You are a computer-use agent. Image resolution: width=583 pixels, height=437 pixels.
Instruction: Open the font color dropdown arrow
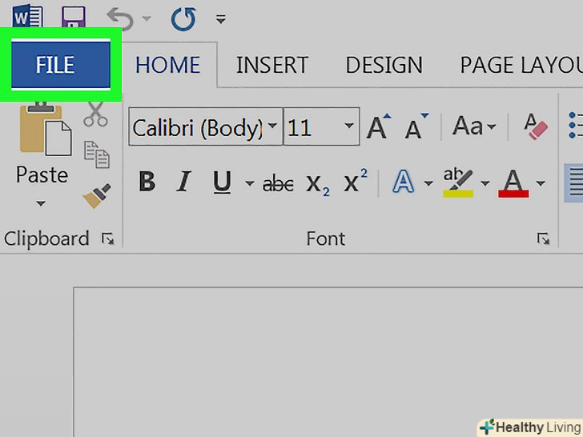tap(541, 183)
